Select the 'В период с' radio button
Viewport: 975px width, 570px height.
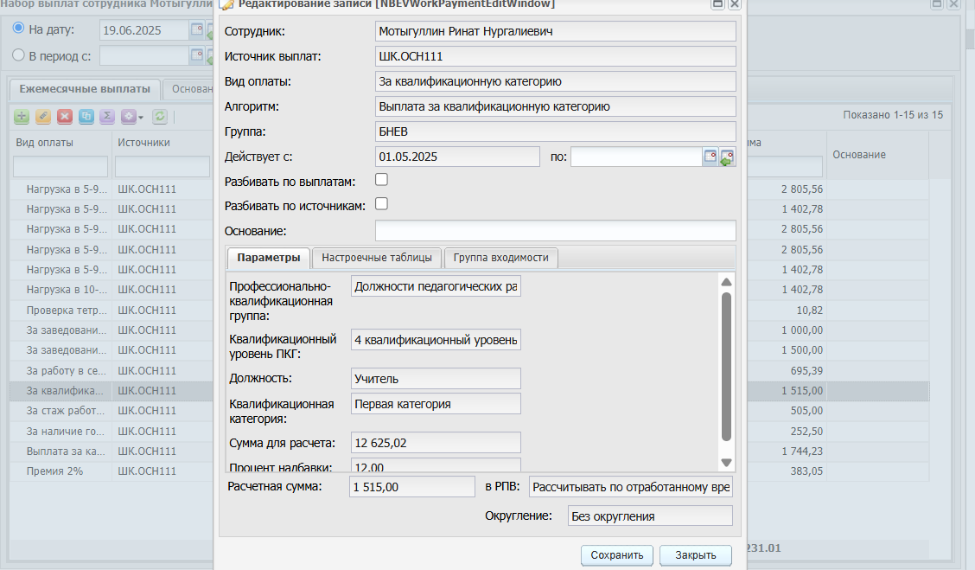pos(19,54)
